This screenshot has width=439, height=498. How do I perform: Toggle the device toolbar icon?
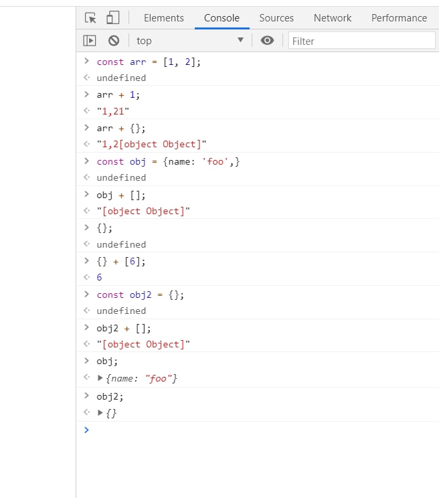point(112,18)
